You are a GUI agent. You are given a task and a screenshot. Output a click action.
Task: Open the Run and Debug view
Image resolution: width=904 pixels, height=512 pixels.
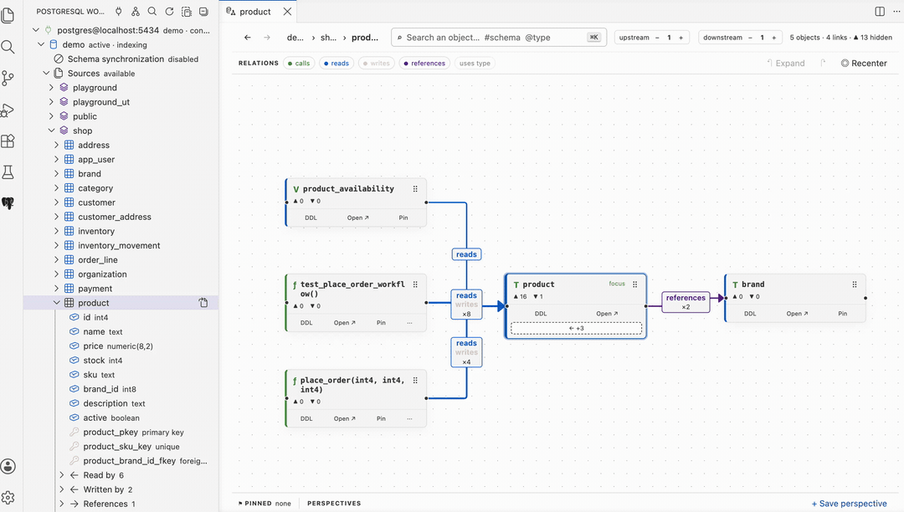coord(8,110)
